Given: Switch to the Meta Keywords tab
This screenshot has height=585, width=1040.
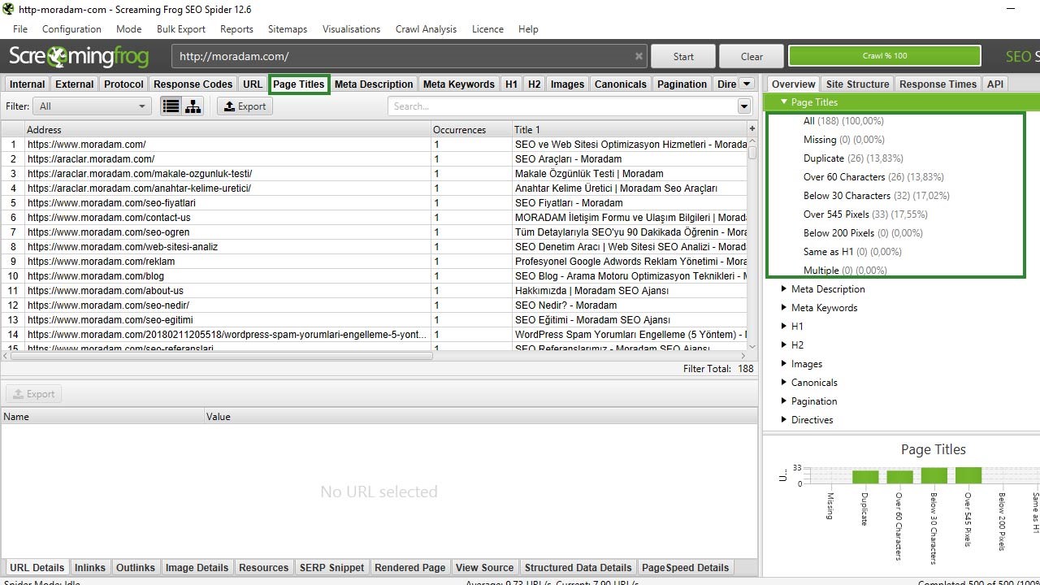Looking at the screenshot, I should [x=458, y=84].
